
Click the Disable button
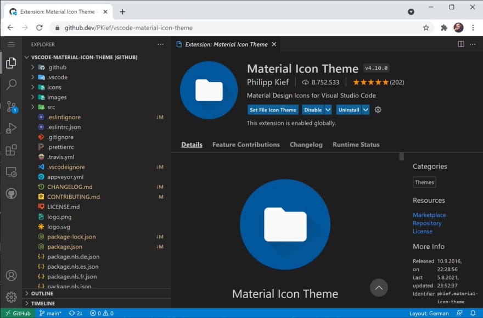tap(313, 110)
